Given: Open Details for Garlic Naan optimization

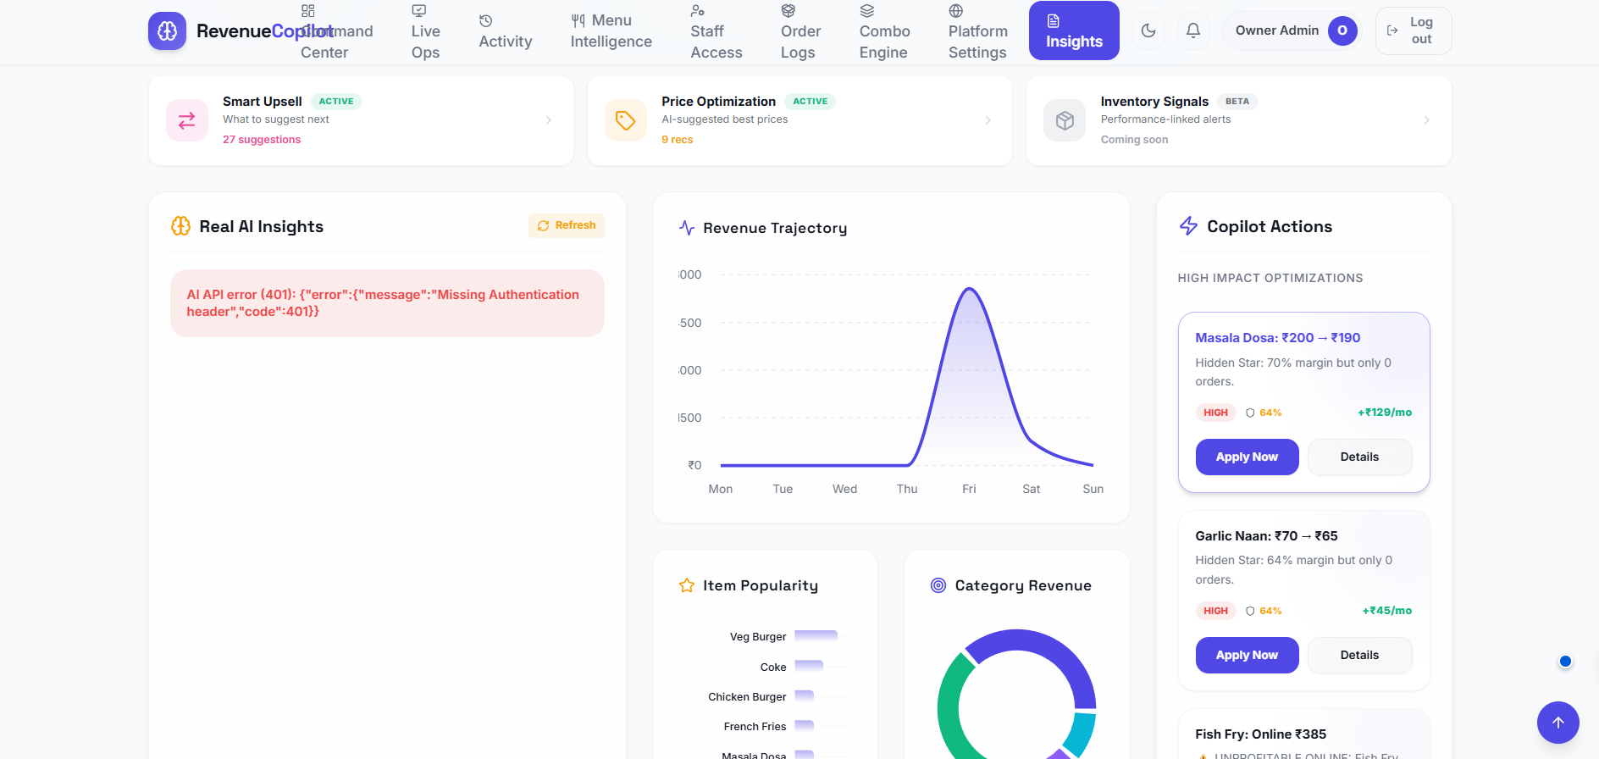Looking at the screenshot, I should click(1359, 655).
